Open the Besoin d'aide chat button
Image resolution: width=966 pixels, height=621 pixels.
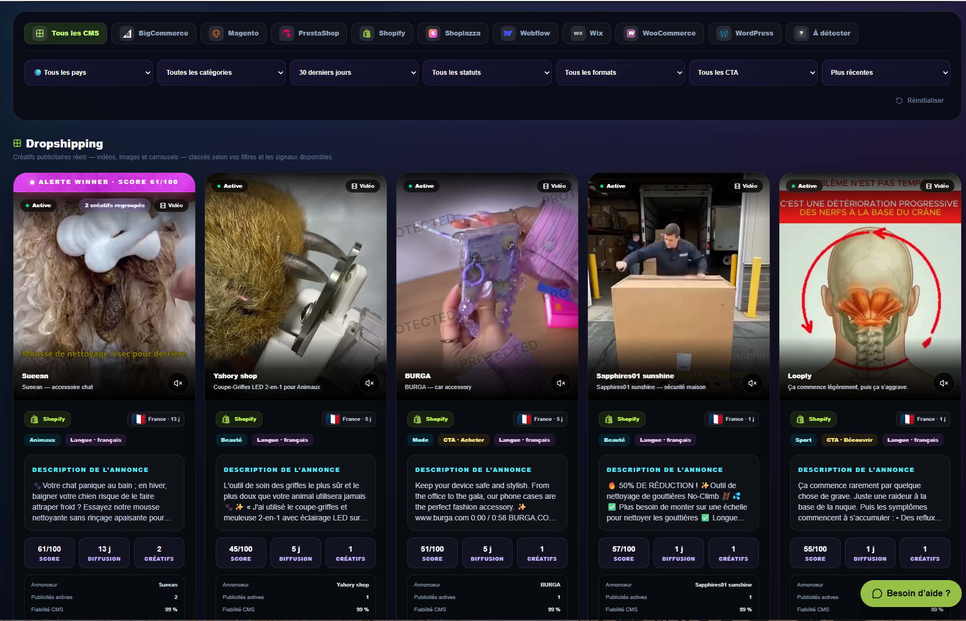pos(911,594)
